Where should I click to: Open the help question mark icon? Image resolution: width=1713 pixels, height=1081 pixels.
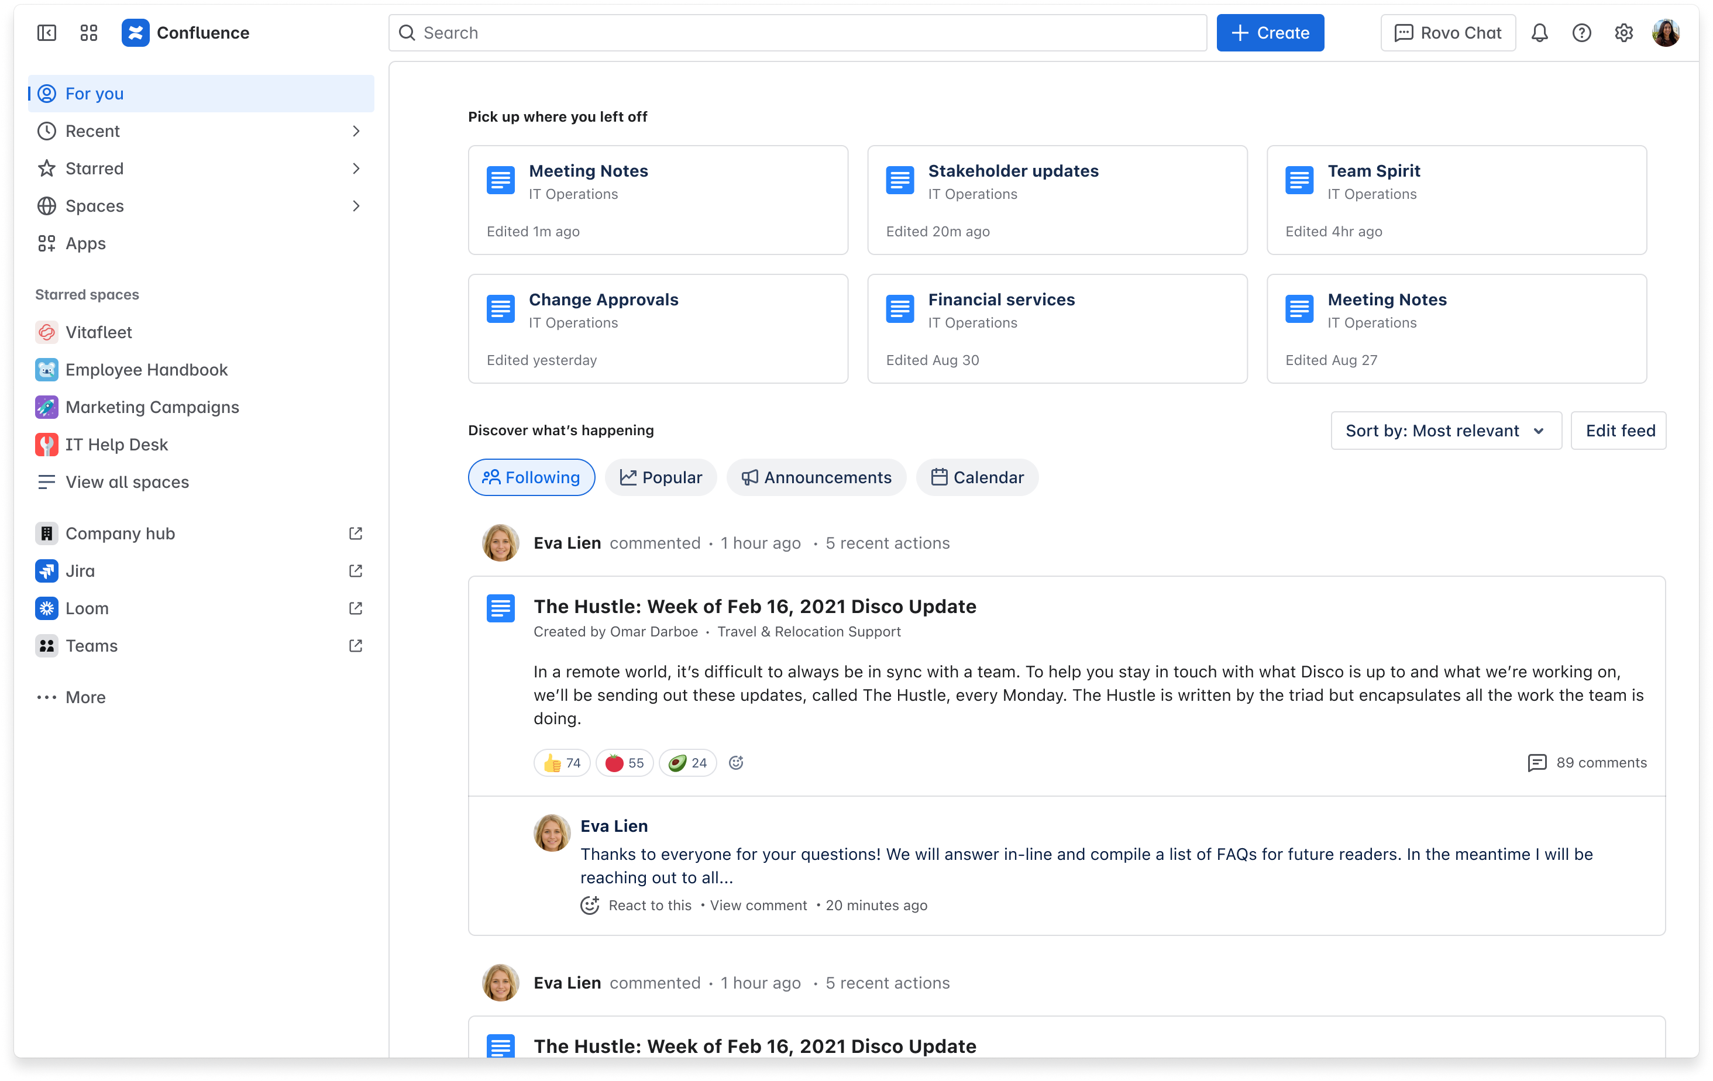(1581, 33)
